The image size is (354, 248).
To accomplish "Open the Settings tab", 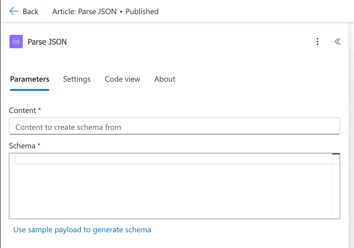I will click(x=77, y=79).
